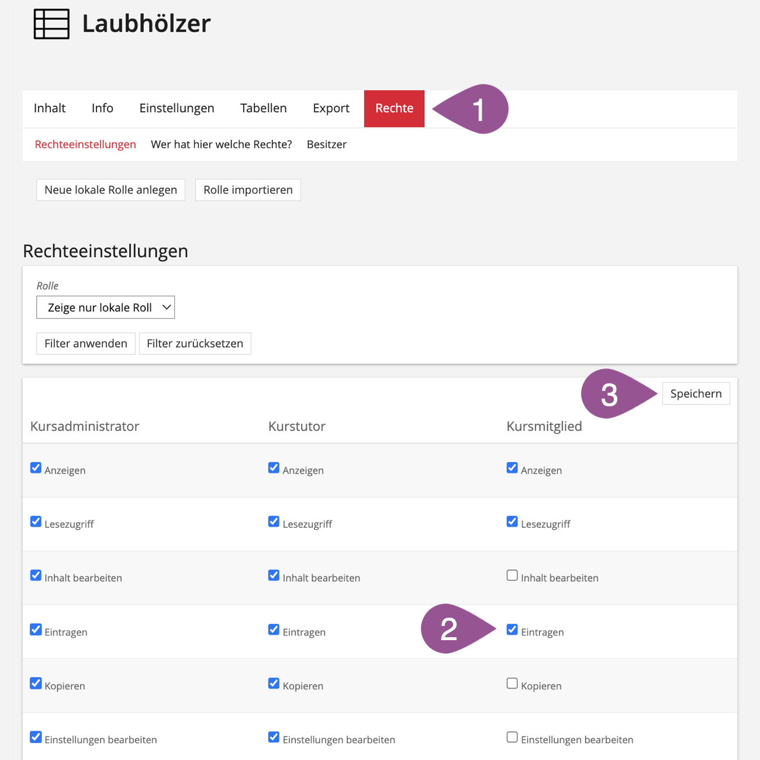Toggle 'Einstellungen bearbeiten' for Kursmitglied
This screenshot has width=760, height=760.
[512, 737]
